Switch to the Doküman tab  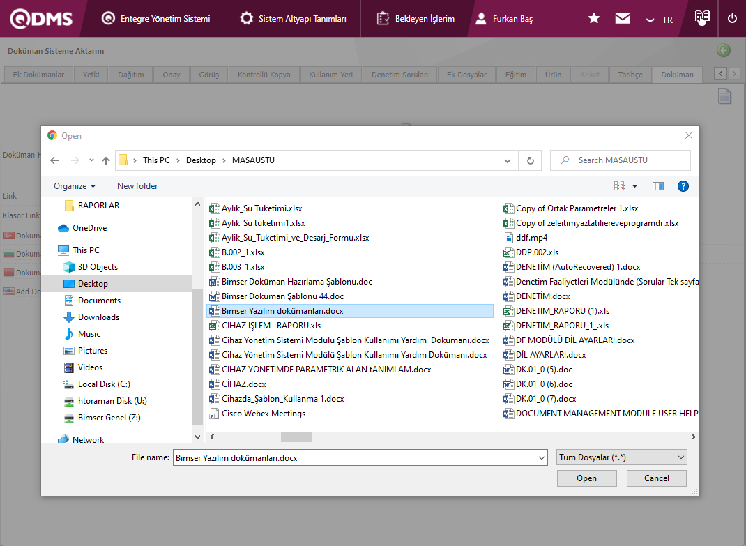678,75
